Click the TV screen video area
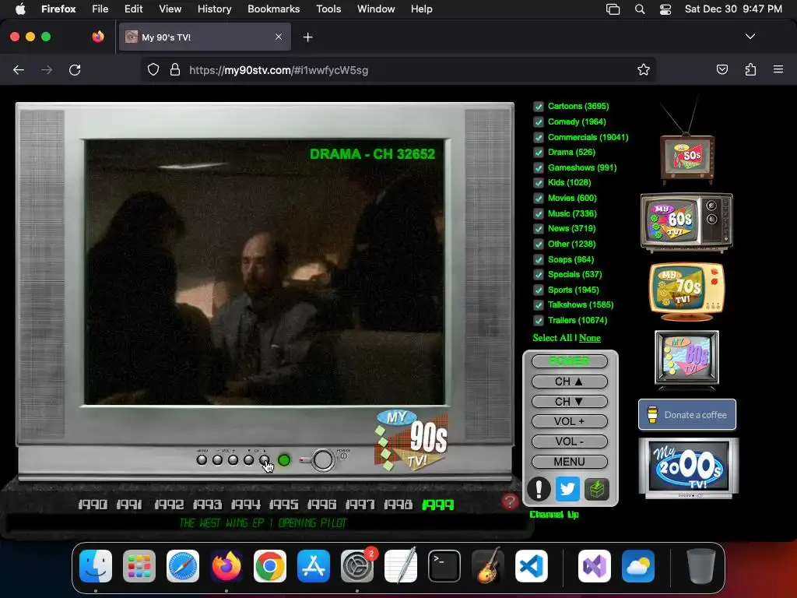 click(x=265, y=272)
